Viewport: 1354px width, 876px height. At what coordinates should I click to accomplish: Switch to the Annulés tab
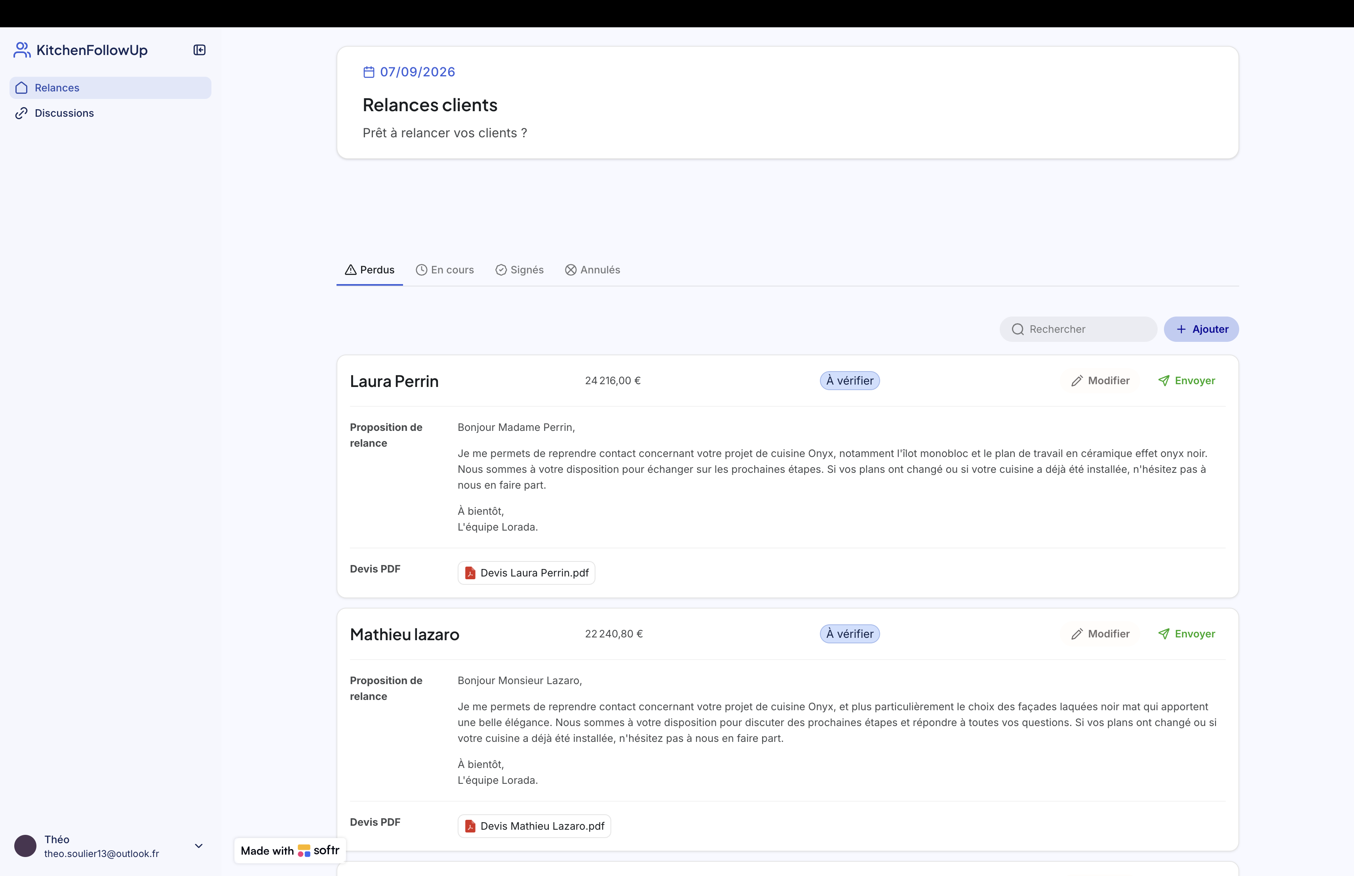(592, 269)
